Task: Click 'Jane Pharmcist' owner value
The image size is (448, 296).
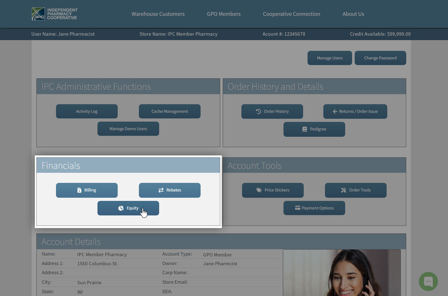Action: tap(220, 264)
